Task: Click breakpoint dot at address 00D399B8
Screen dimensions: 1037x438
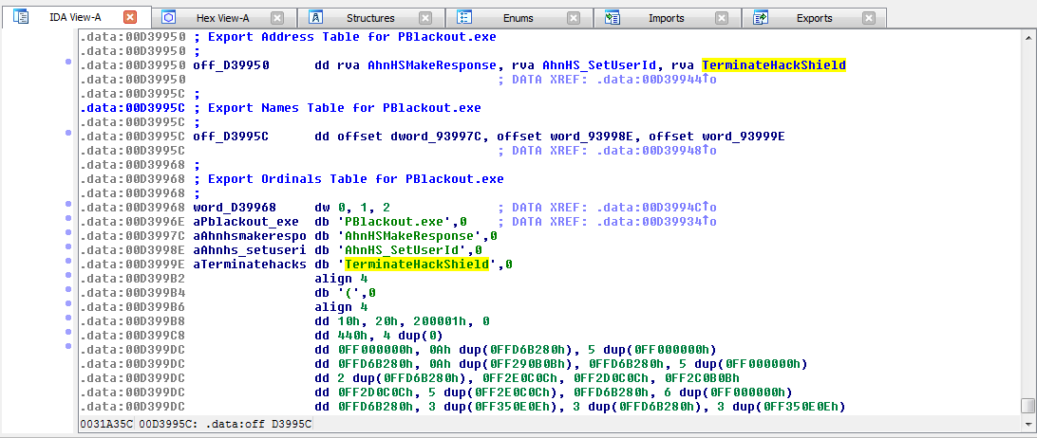Action: tap(68, 318)
